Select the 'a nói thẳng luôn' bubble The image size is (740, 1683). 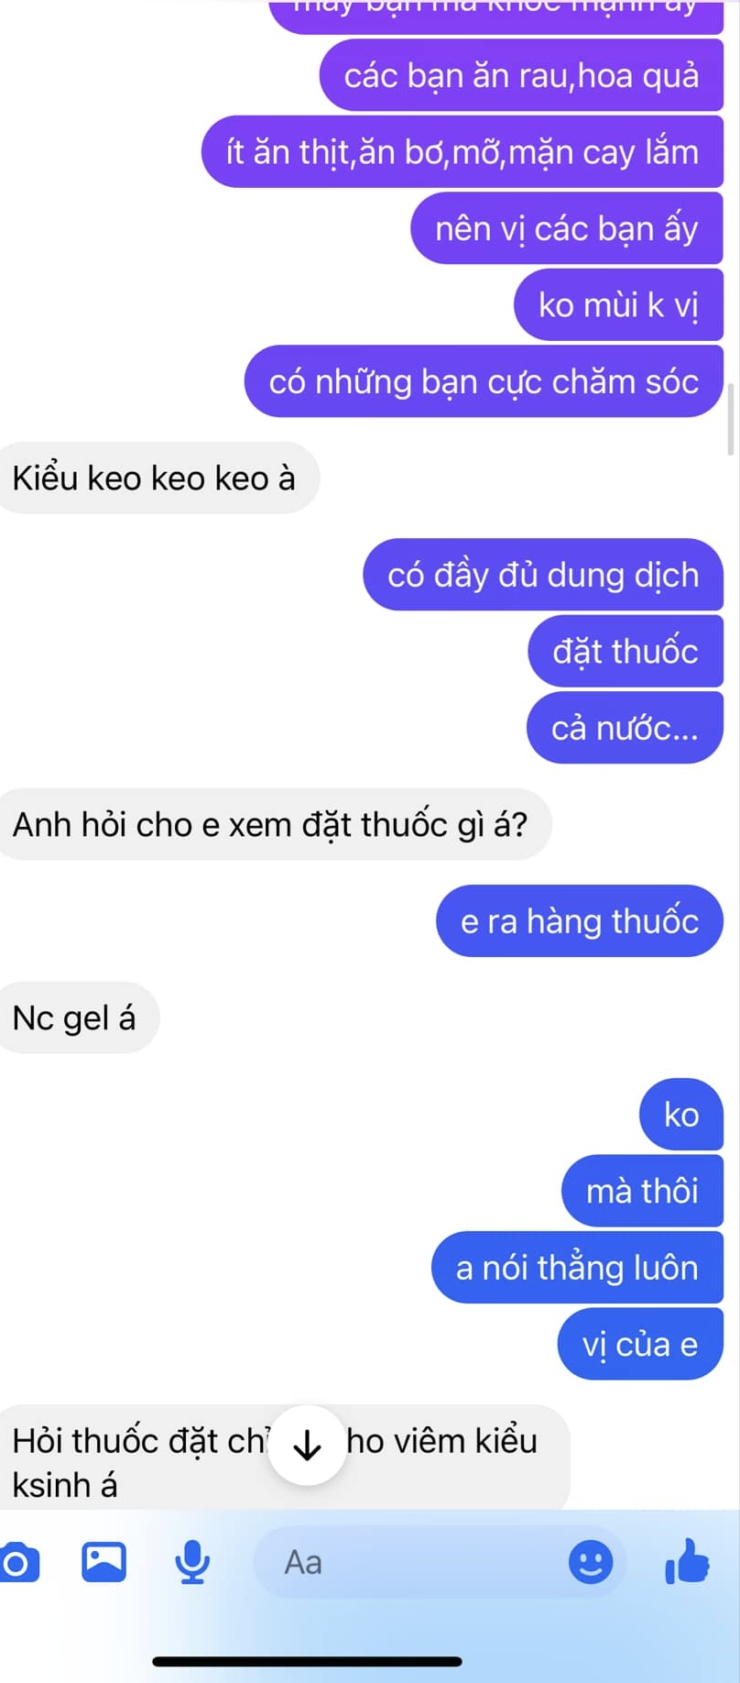(x=577, y=1267)
